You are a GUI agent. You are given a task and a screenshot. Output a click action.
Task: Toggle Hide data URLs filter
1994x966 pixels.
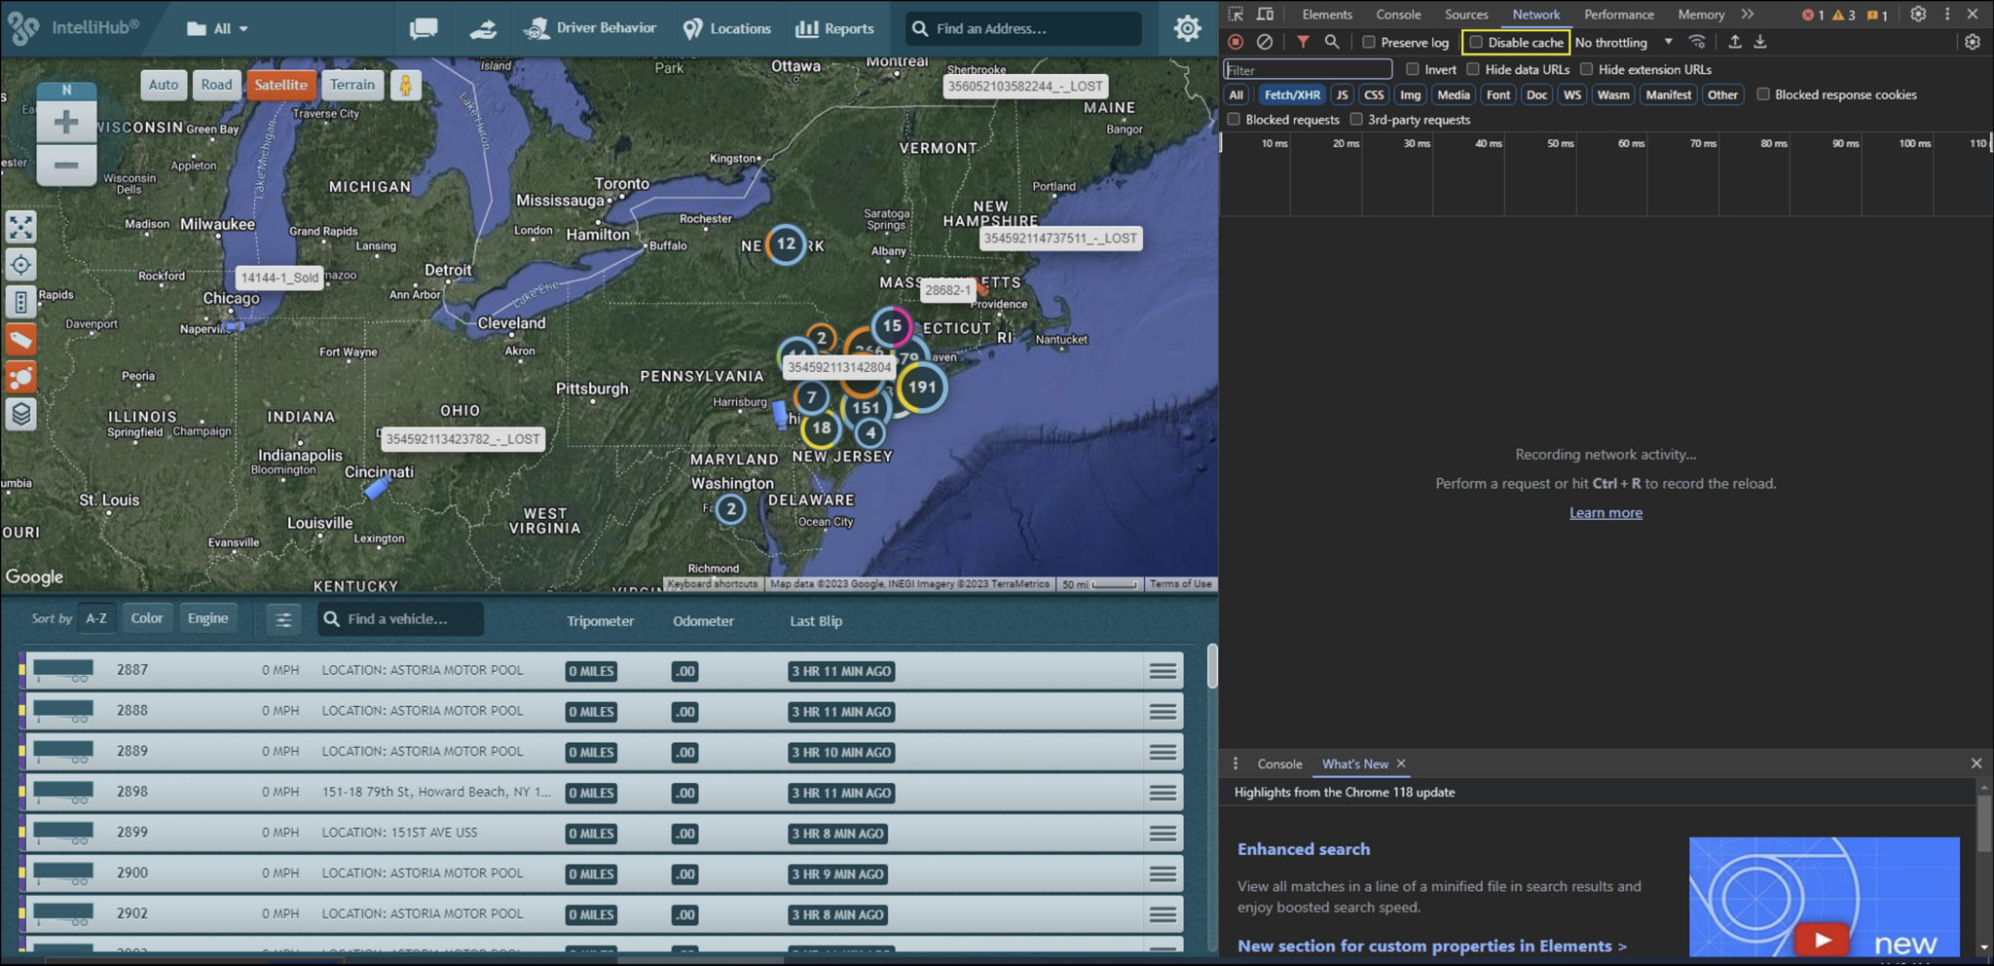point(1473,69)
